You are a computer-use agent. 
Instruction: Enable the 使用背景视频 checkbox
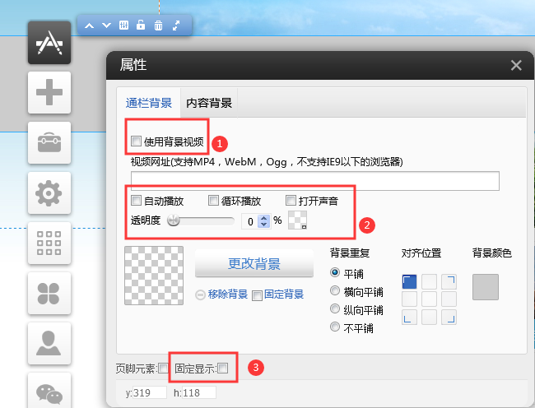[x=137, y=141]
